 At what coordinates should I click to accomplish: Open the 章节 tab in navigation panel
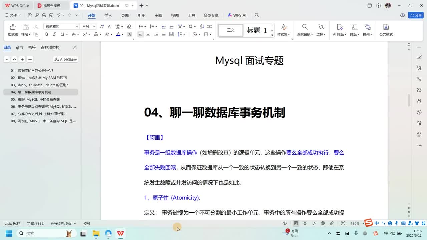pyautogui.click(x=20, y=48)
